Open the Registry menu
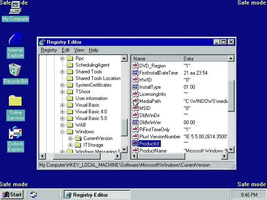Screen dimensions: 267x200 click(49, 50)
